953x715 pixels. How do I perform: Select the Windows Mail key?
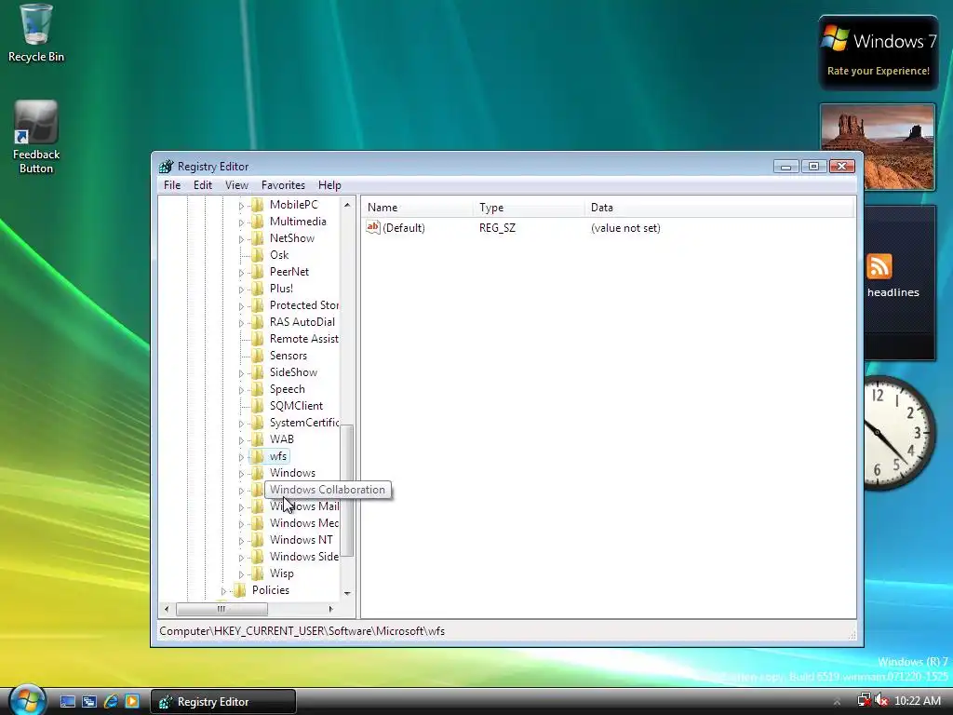(304, 506)
